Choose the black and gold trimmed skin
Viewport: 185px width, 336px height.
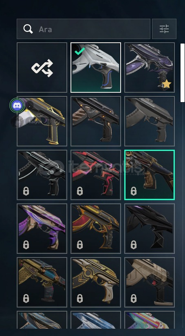click(x=42, y=121)
